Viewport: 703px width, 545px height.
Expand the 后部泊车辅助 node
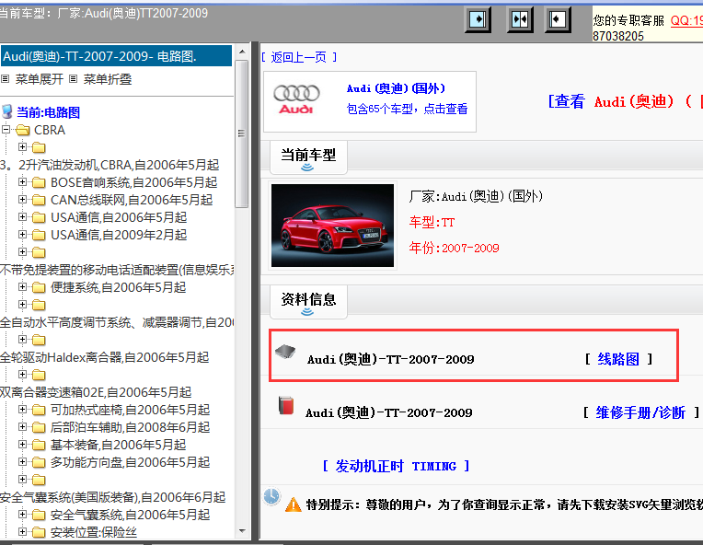22,426
